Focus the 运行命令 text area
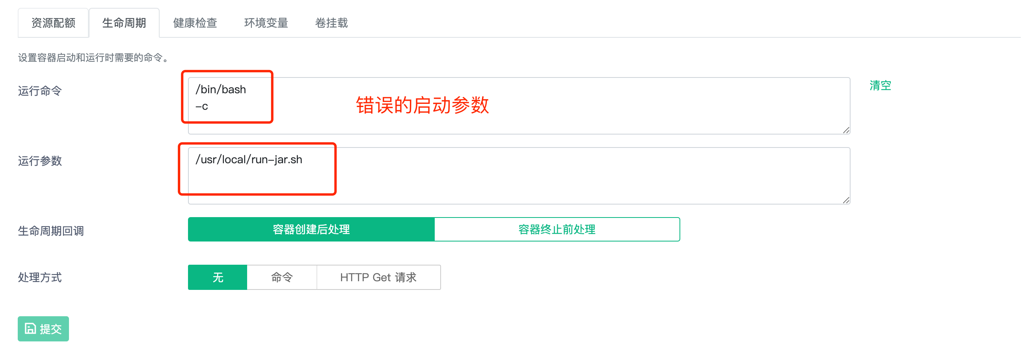This screenshot has width=1035, height=354. pos(519,106)
